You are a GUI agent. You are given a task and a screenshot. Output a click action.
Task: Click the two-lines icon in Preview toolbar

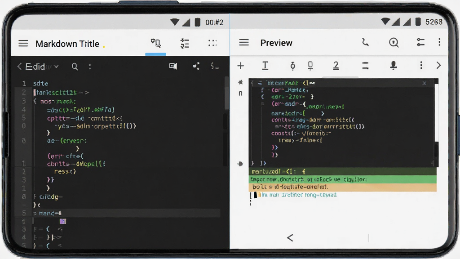click(x=365, y=65)
